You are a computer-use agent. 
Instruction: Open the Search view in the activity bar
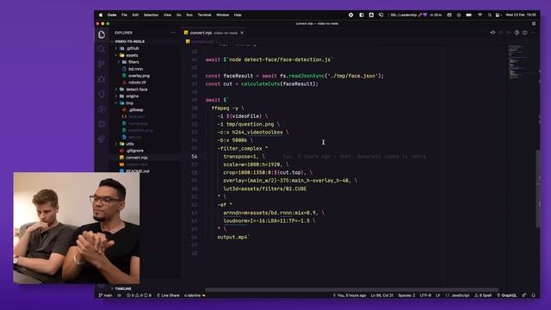(x=102, y=49)
